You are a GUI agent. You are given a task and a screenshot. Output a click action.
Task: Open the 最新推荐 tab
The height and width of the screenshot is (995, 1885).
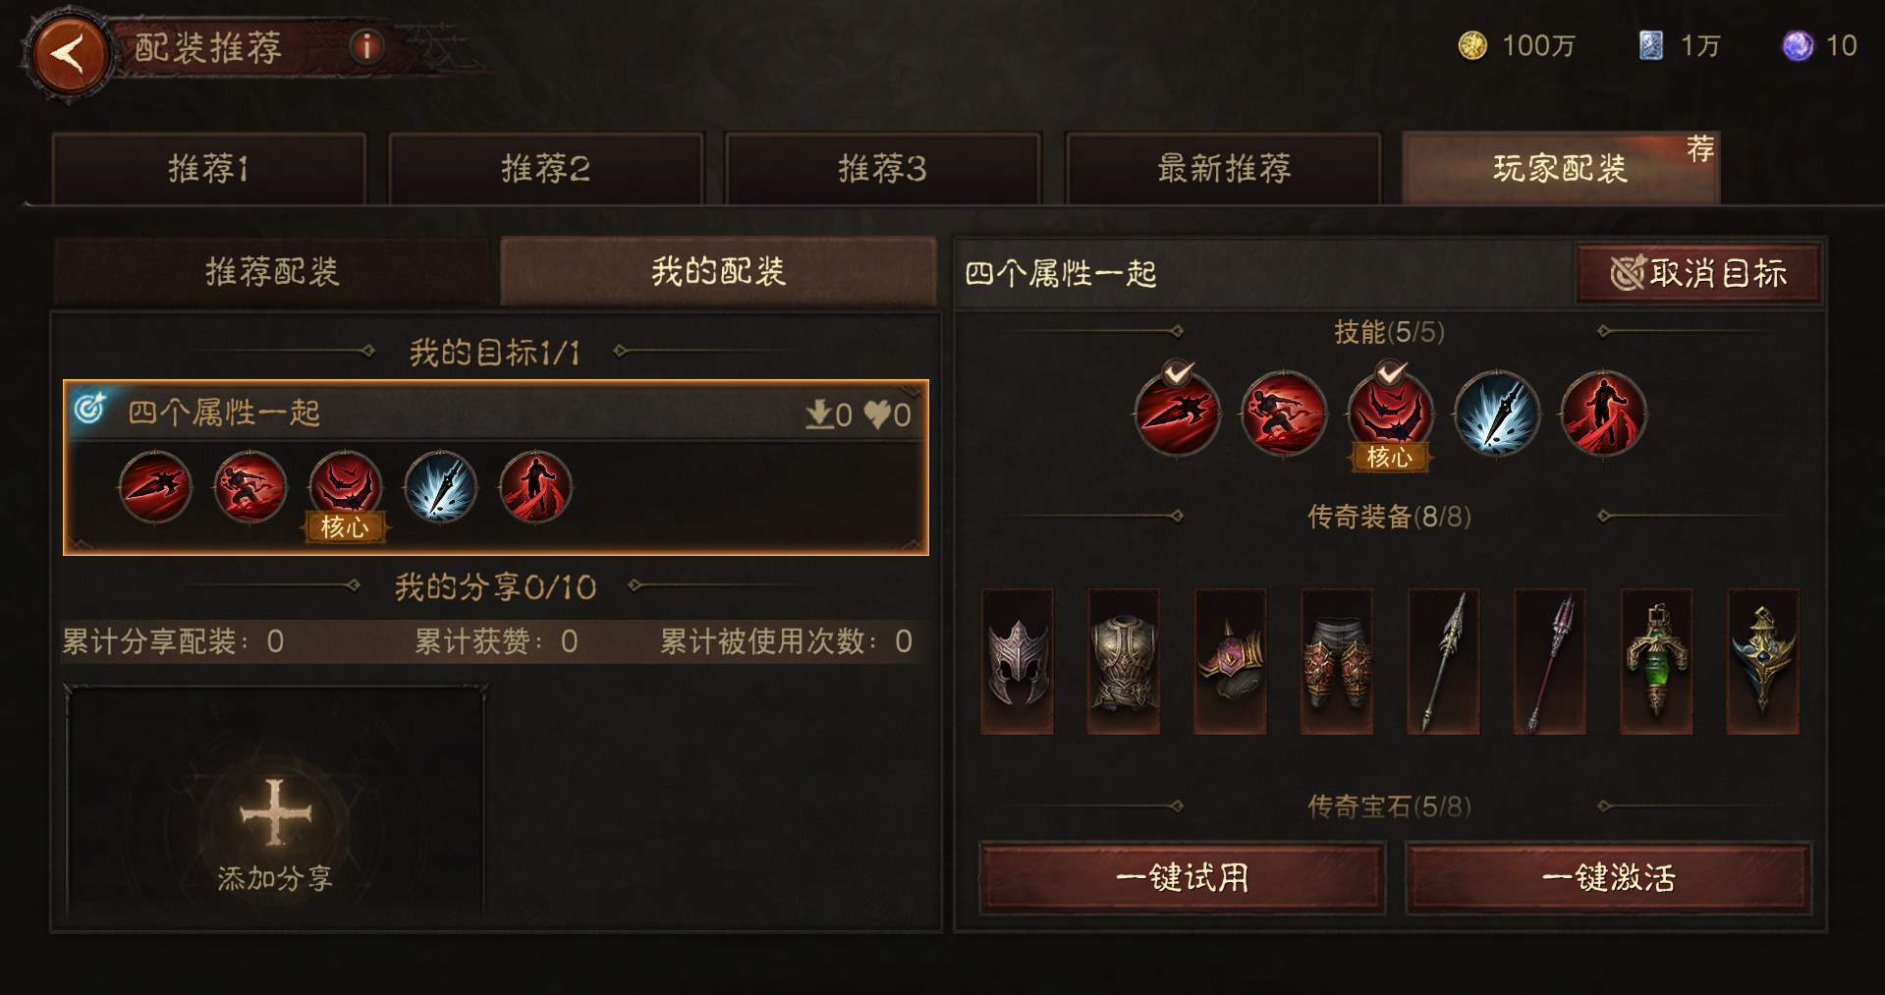point(1224,169)
